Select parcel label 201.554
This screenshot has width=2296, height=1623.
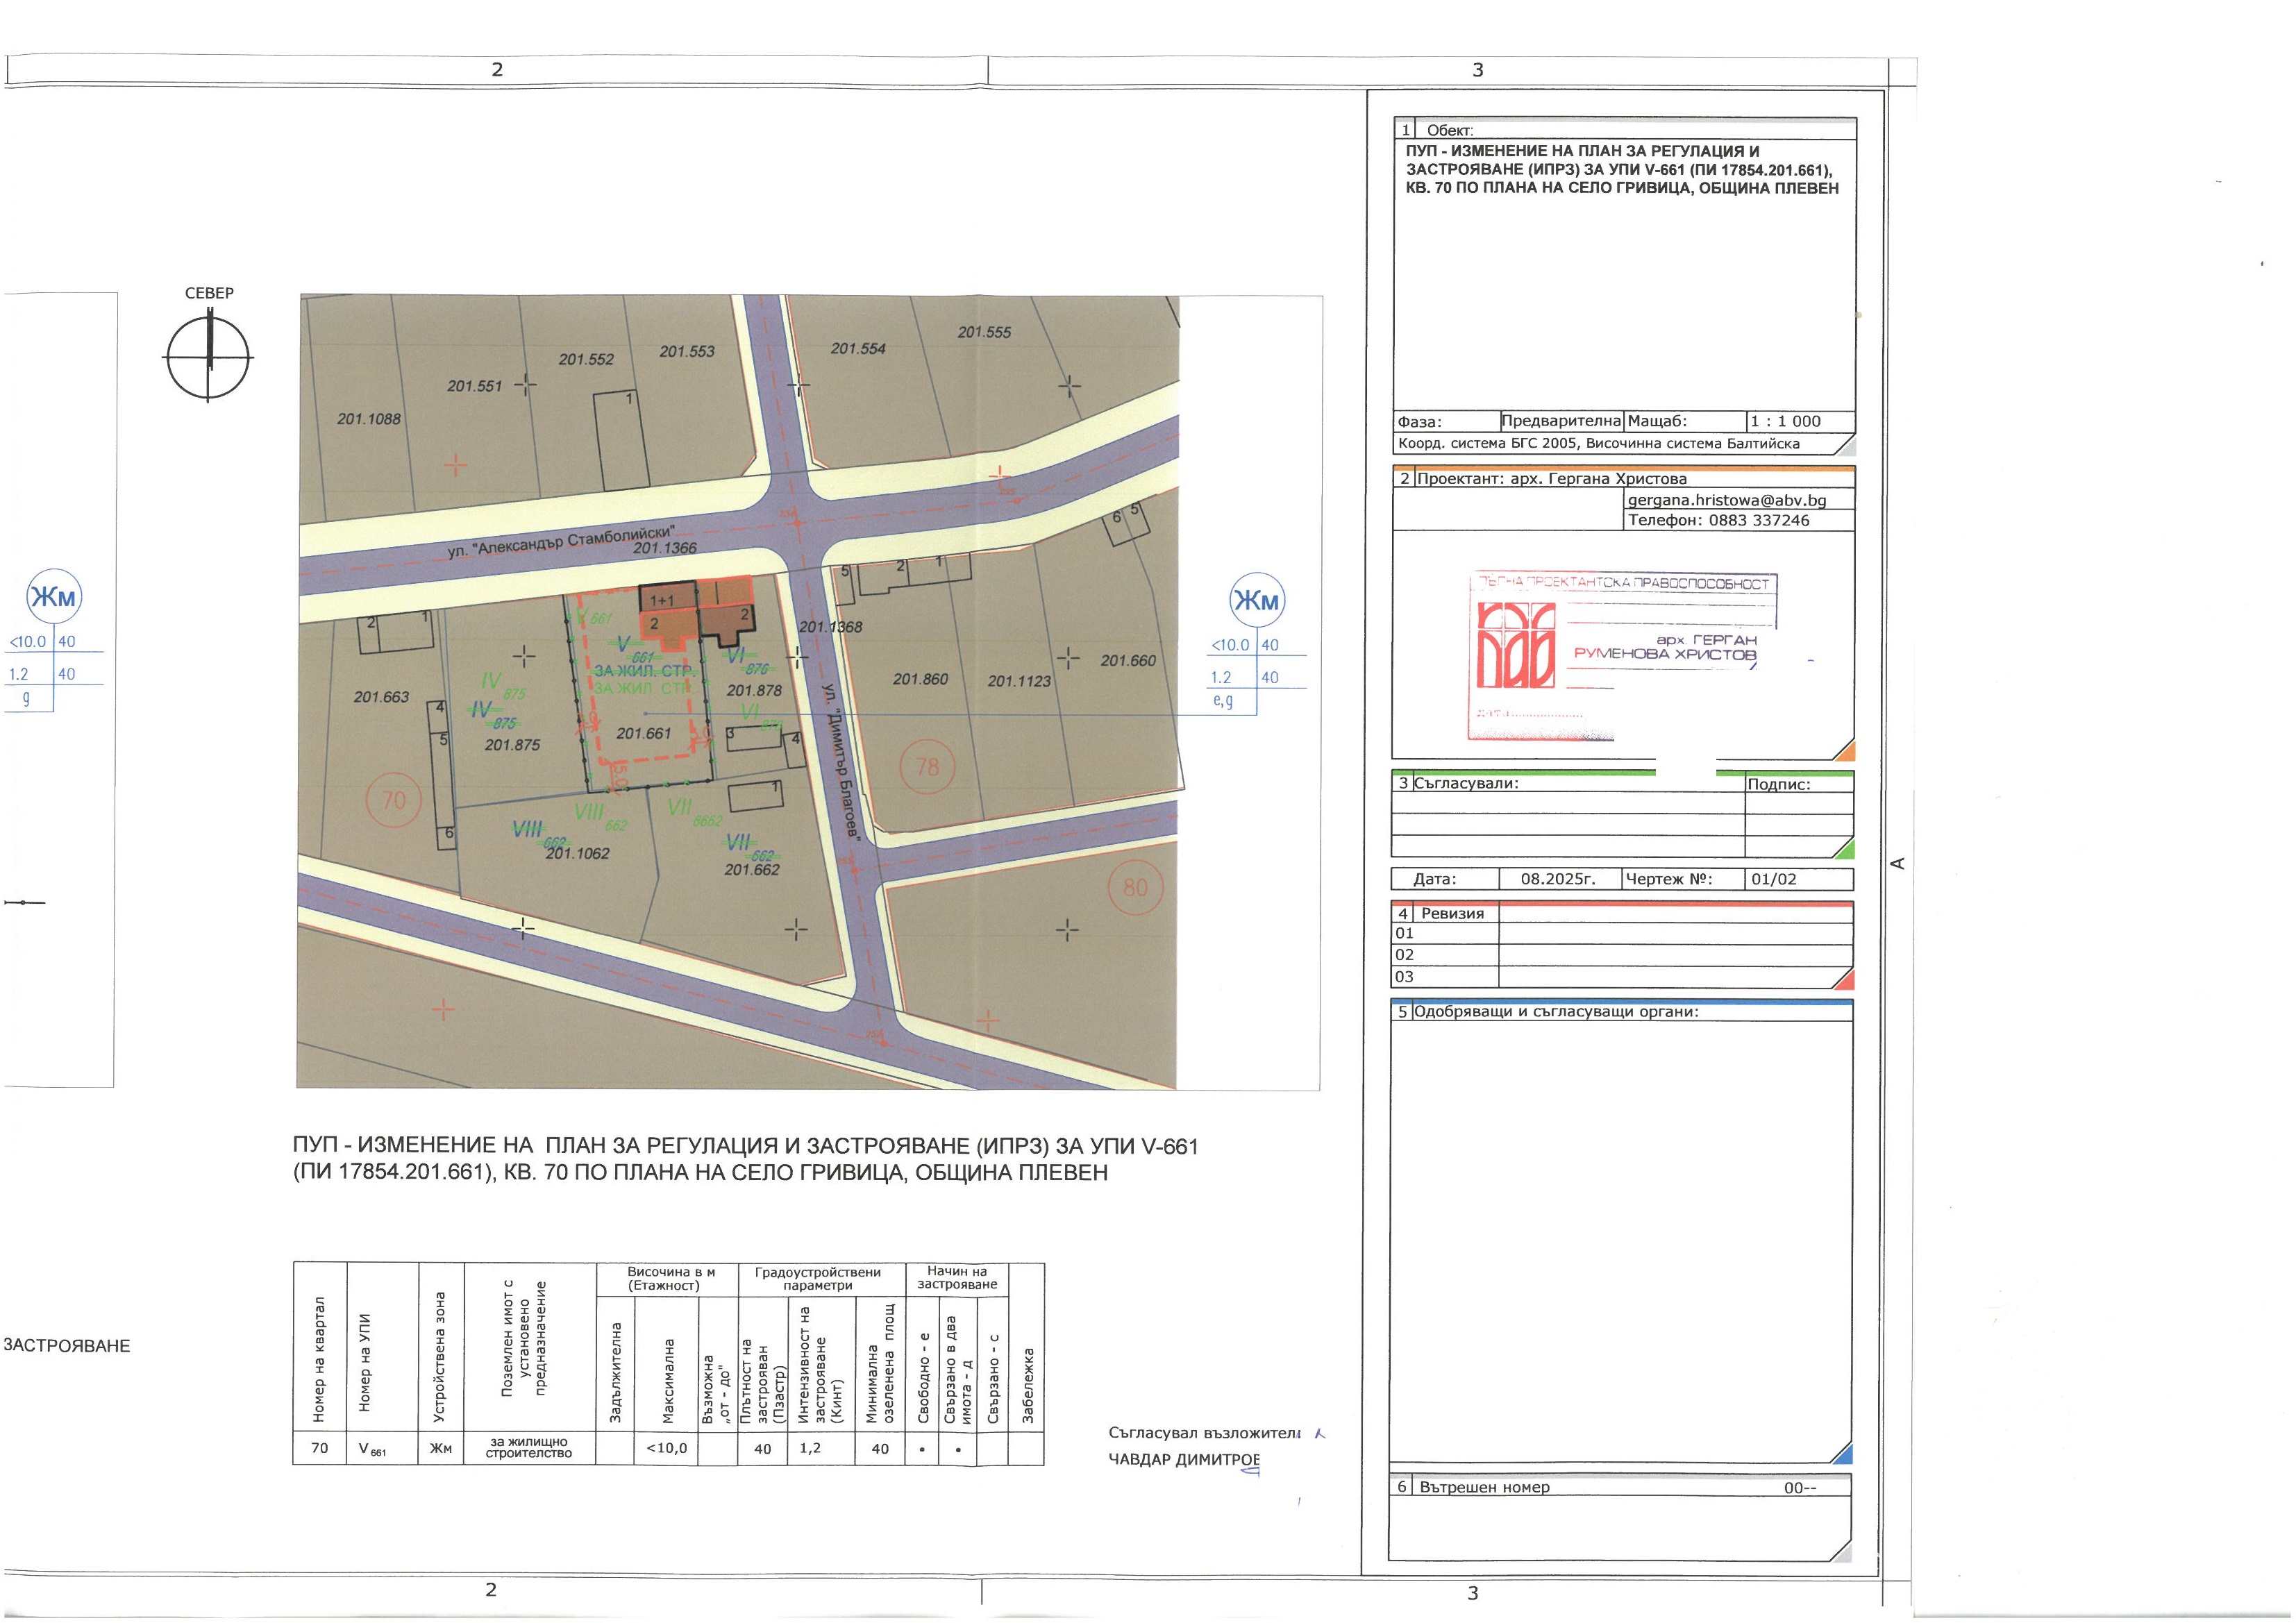coord(858,348)
